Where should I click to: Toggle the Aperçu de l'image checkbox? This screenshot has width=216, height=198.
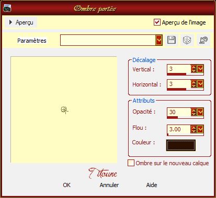coord(157,22)
